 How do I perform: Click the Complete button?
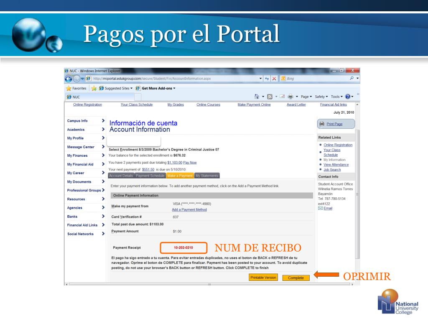[x=296, y=278]
